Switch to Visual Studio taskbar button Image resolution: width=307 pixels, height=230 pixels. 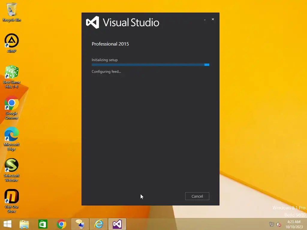click(117, 224)
